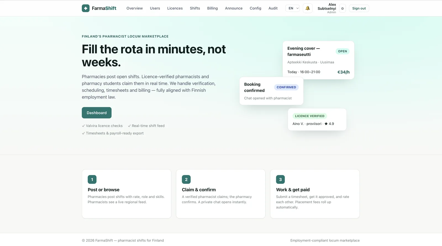The height and width of the screenshot is (246, 442).
Task: Click 'Employment-compliant locum marketplace' footer text
Action: pyautogui.click(x=325, y=240)
